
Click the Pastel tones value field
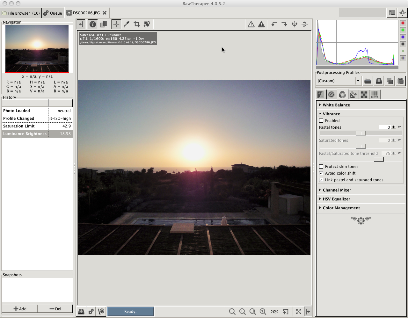coord(385,127)
